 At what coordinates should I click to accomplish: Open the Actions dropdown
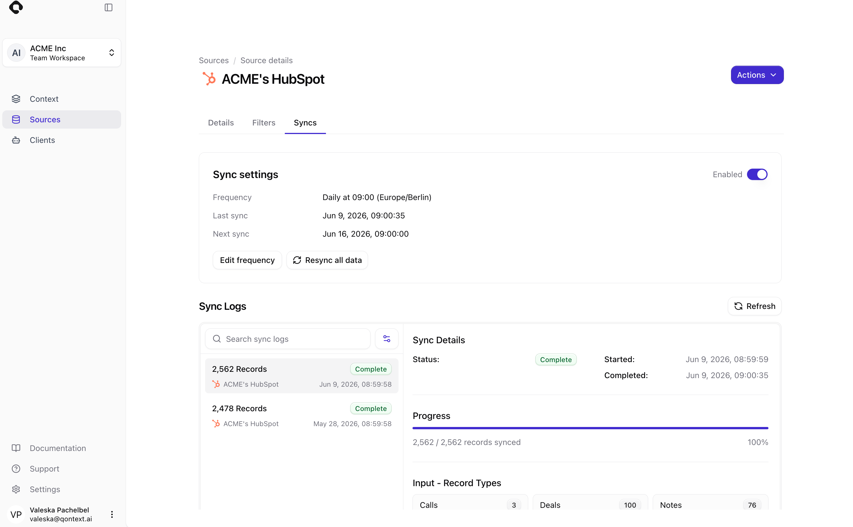(x=757, y=75)
